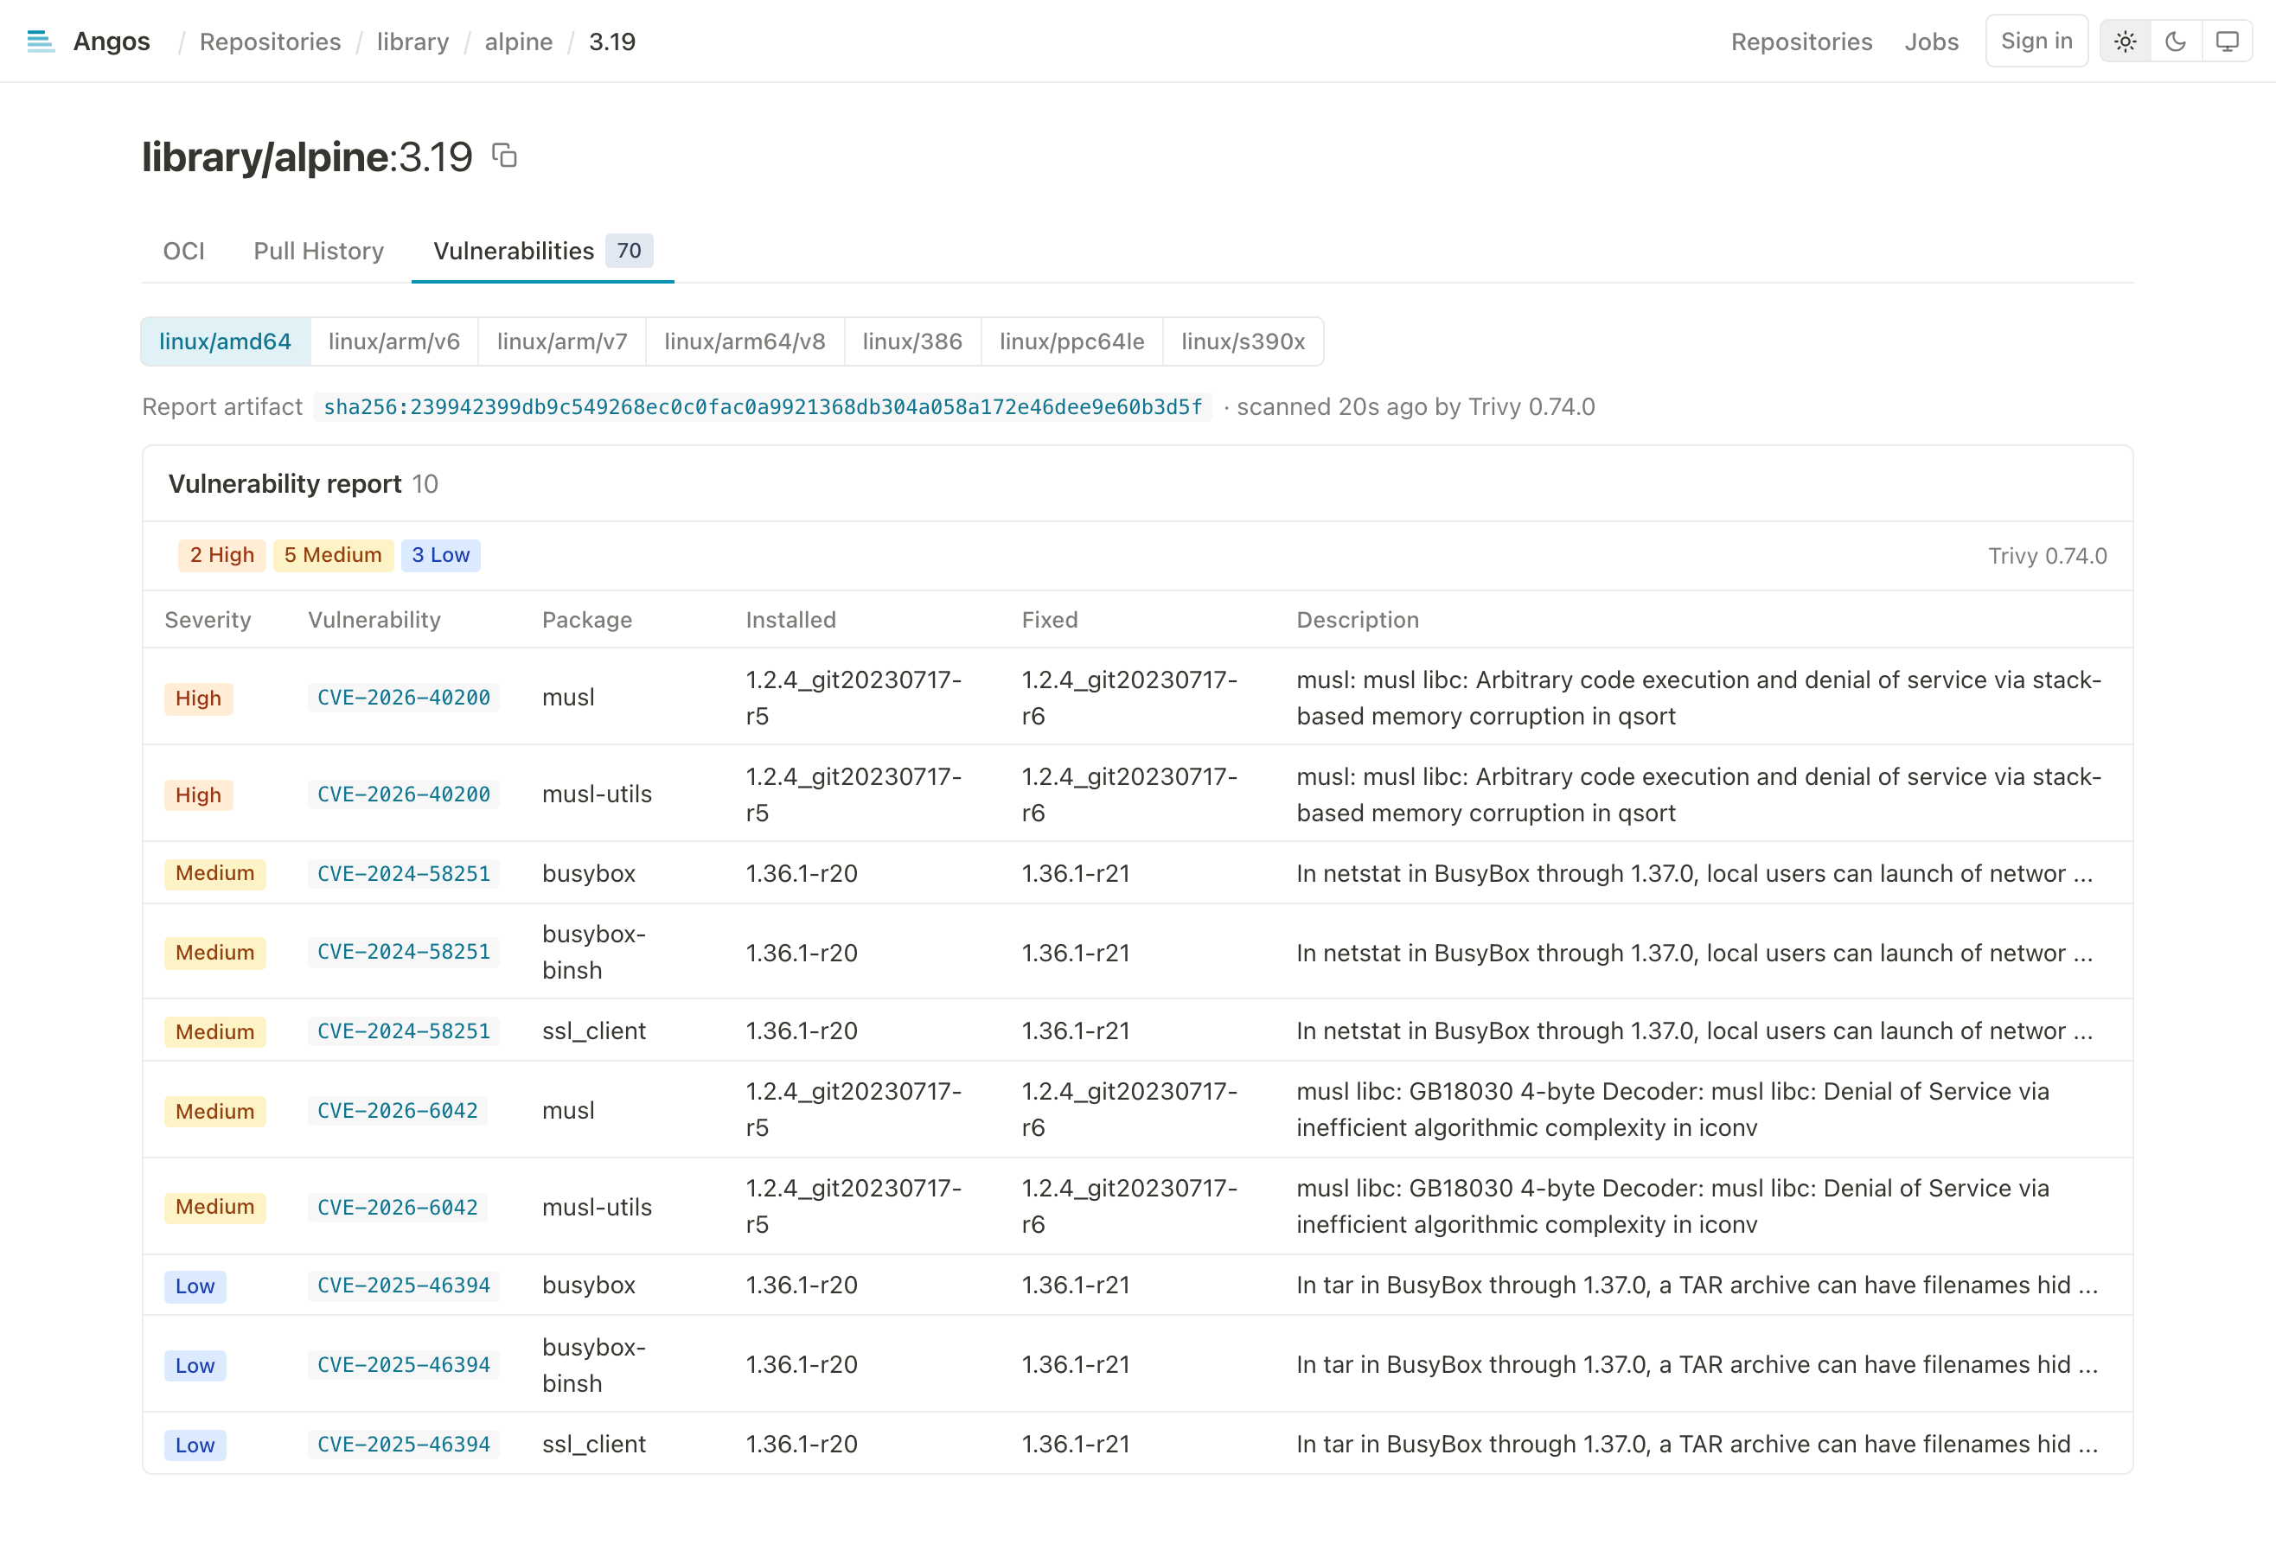The image size is (2276, 1544).
Task: Click the Angos brand name
Action: [x=112, y=41]
